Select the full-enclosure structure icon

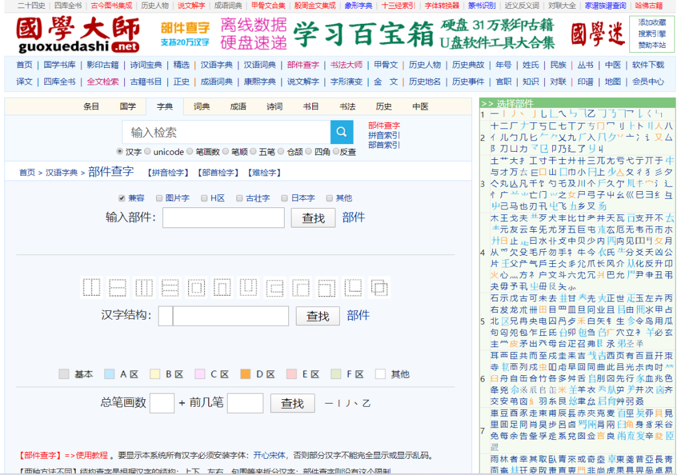(x=196, y=286)
